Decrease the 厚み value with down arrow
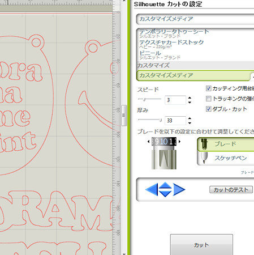254x255 pixels. tap(190, 123)
